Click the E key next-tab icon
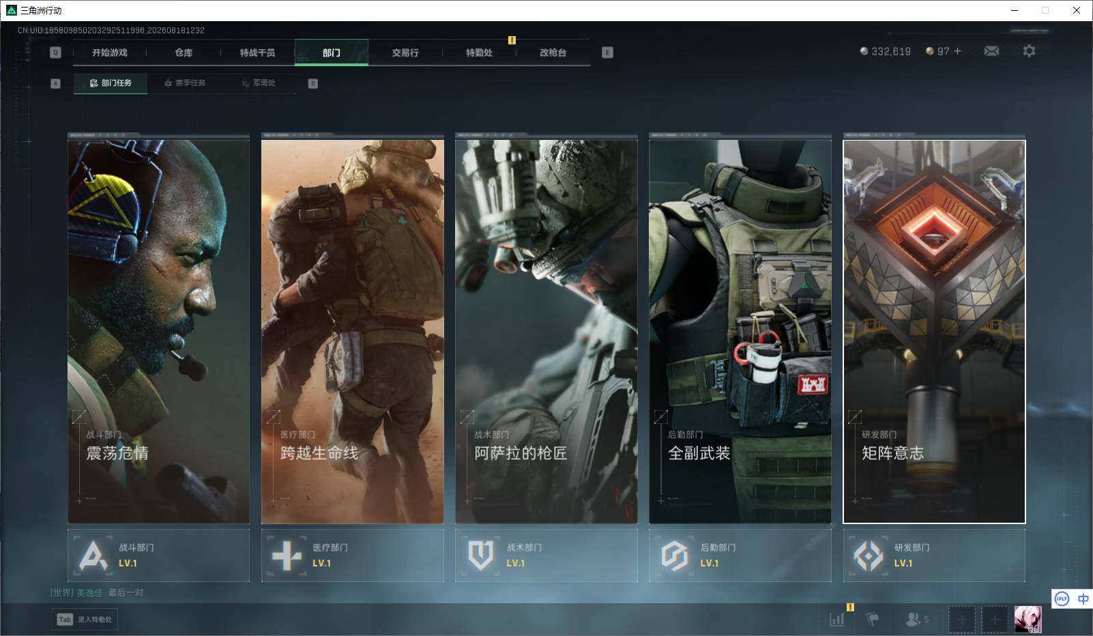Image resolution: width=1093 pixels, height=636 pixels. (x=607, y=53)
